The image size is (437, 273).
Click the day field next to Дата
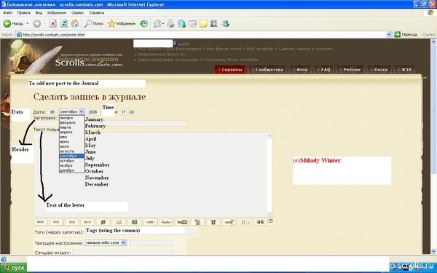click(x=52, y=112)
